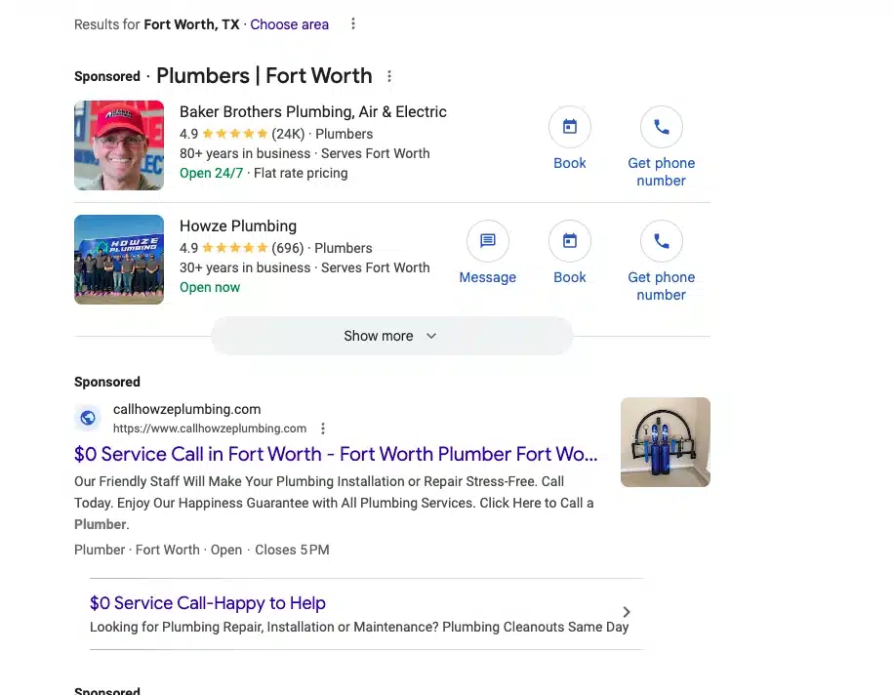Image resolution: width=893 pixels, height=695 pixels.
Task: Click the (696) review count for Howze Plumbing
Action: click(288, 248)
